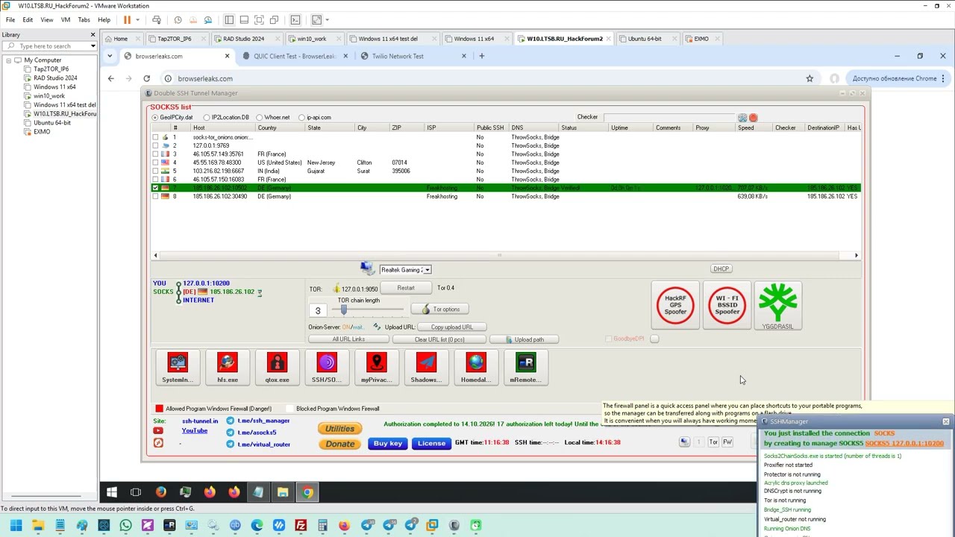Image resolution: width=955 pixels, height=537 pixels.
Task: Open the HackRF GPS Spoofer
Action: [675, 305]
